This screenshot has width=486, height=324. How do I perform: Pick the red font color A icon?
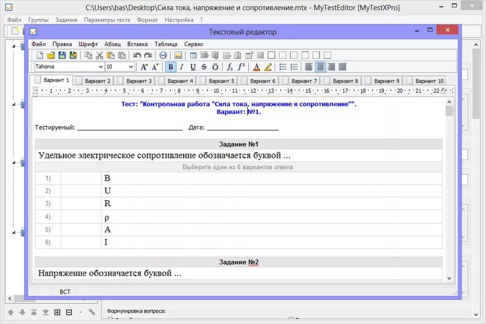(256, 67)
